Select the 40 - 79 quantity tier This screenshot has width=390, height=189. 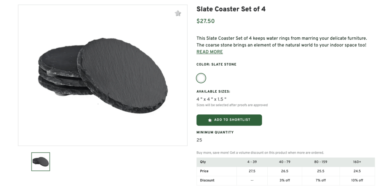(285, 162)
